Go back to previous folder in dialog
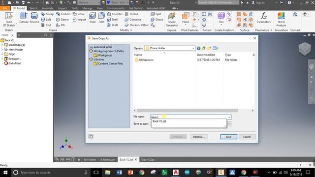Image resolution: width=315 pixels, height=177 pixels. (198, 48)
